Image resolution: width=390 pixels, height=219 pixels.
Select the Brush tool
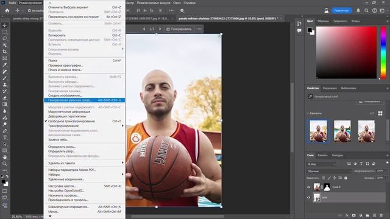[5, 78]
